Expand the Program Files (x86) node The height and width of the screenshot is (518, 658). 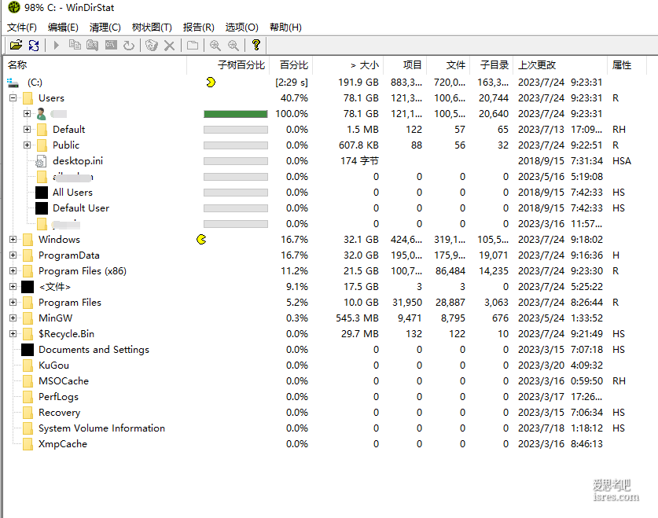[13, 271]
